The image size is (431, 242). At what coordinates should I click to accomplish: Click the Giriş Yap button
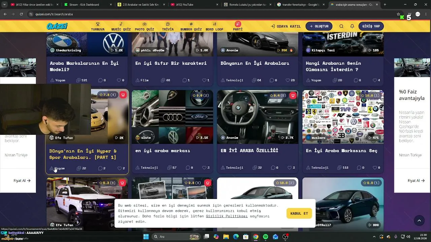(x=371, y=26)
